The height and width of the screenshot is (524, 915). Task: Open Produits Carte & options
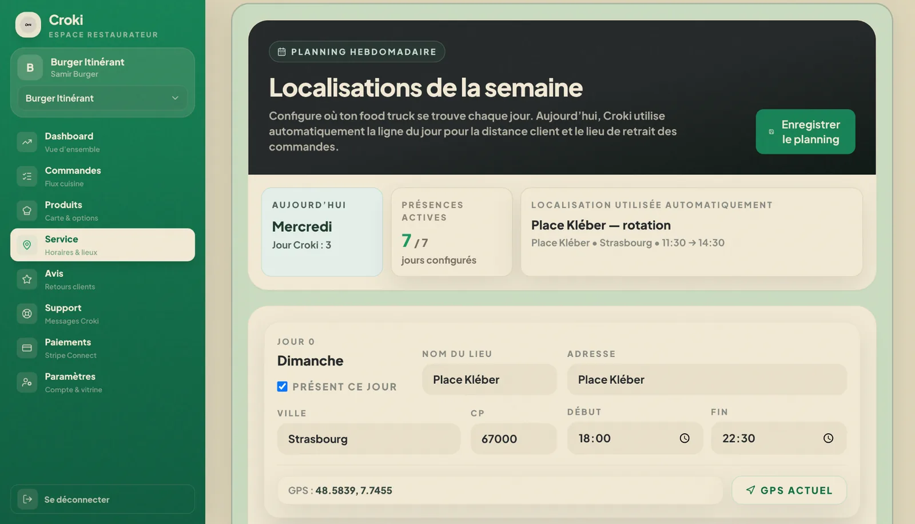(x=102, y=211)
